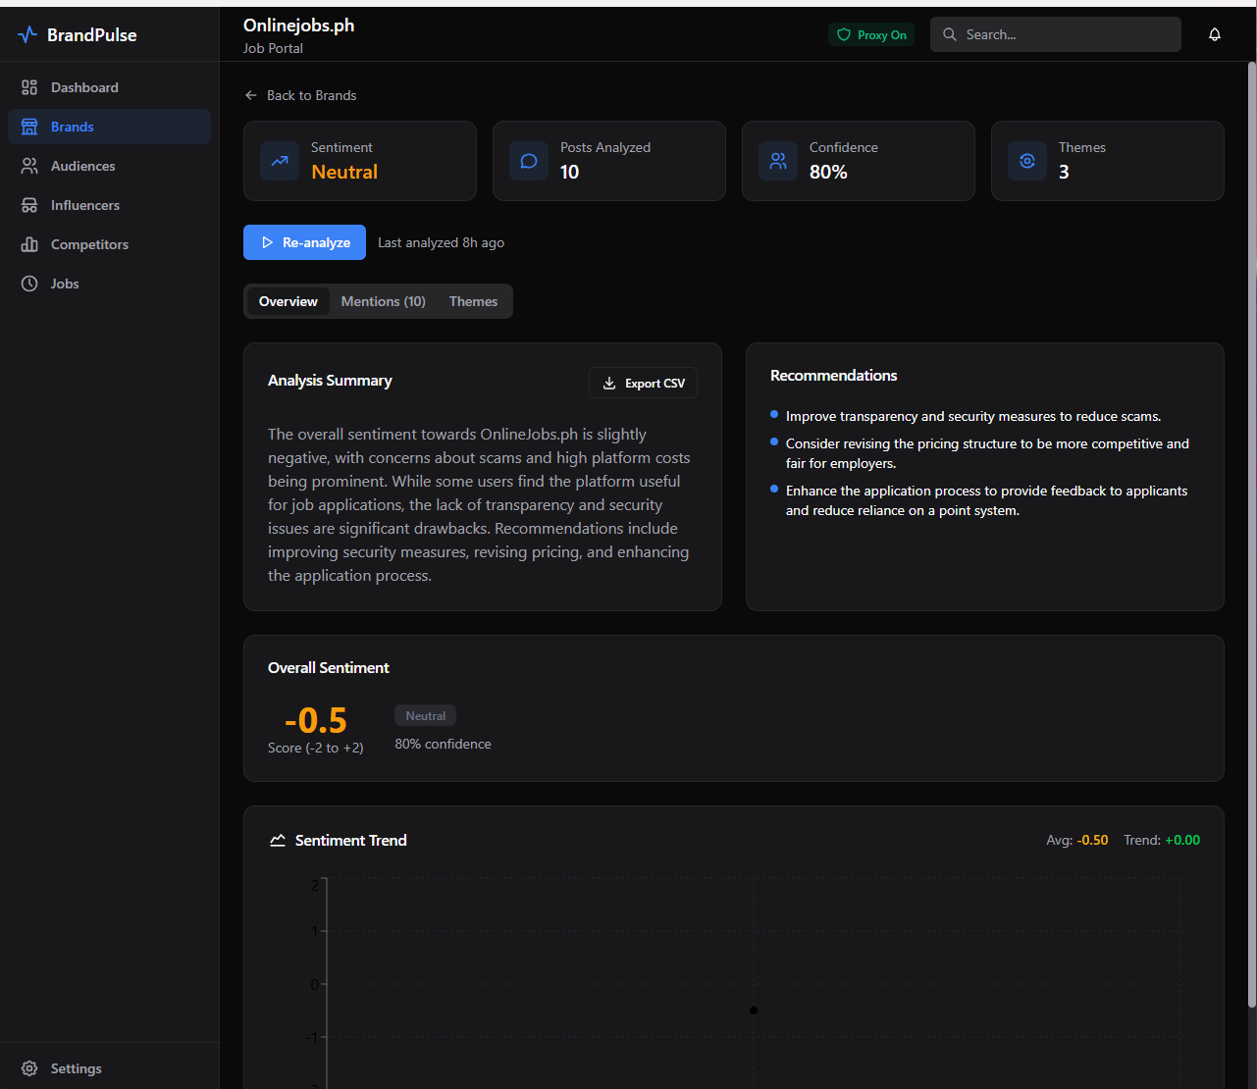Click the back arrow icon
The height and width of the screenshot is (1089, 1257).
click(x=251, y=95)
